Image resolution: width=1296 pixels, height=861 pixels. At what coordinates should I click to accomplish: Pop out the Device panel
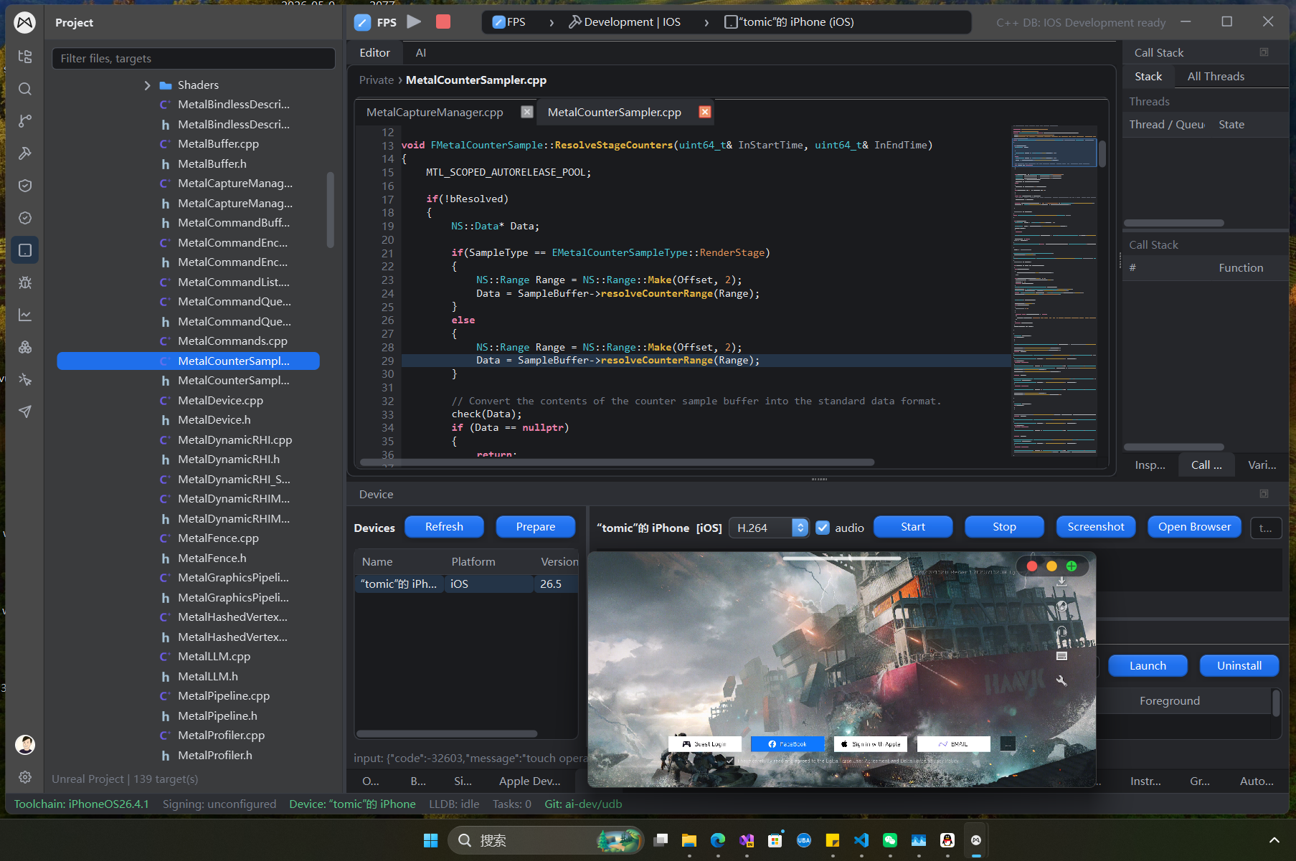tap(1264, 494)
